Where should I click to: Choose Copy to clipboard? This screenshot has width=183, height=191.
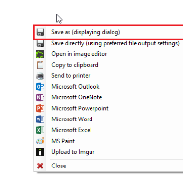pyautogui.click(x=108, y=65)
